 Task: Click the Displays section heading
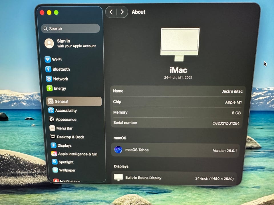pos(121,166)
